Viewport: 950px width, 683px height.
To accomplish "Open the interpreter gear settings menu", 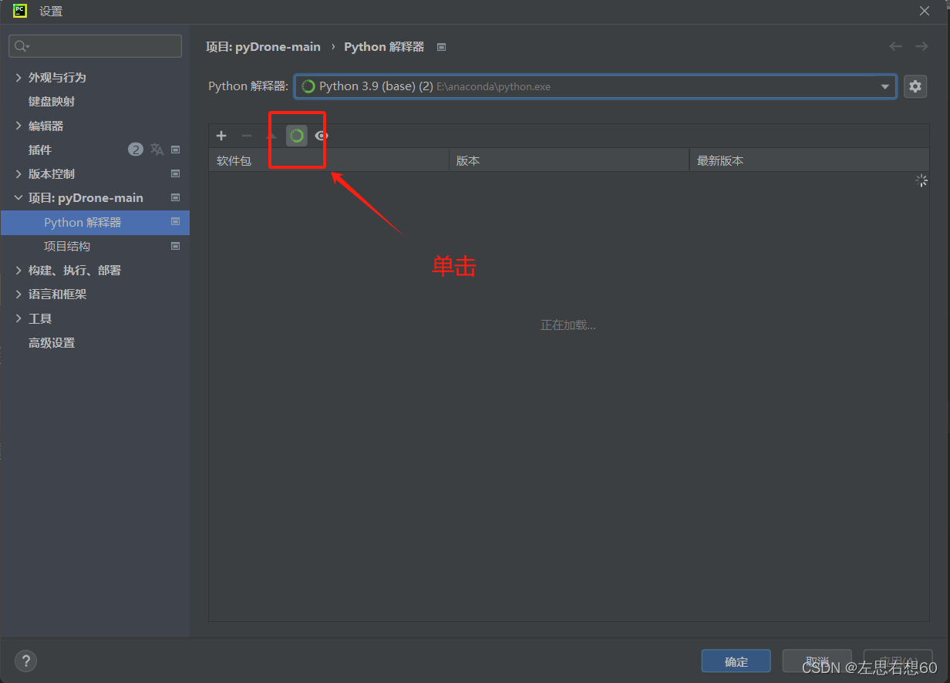I will click(x=915, y=86).
